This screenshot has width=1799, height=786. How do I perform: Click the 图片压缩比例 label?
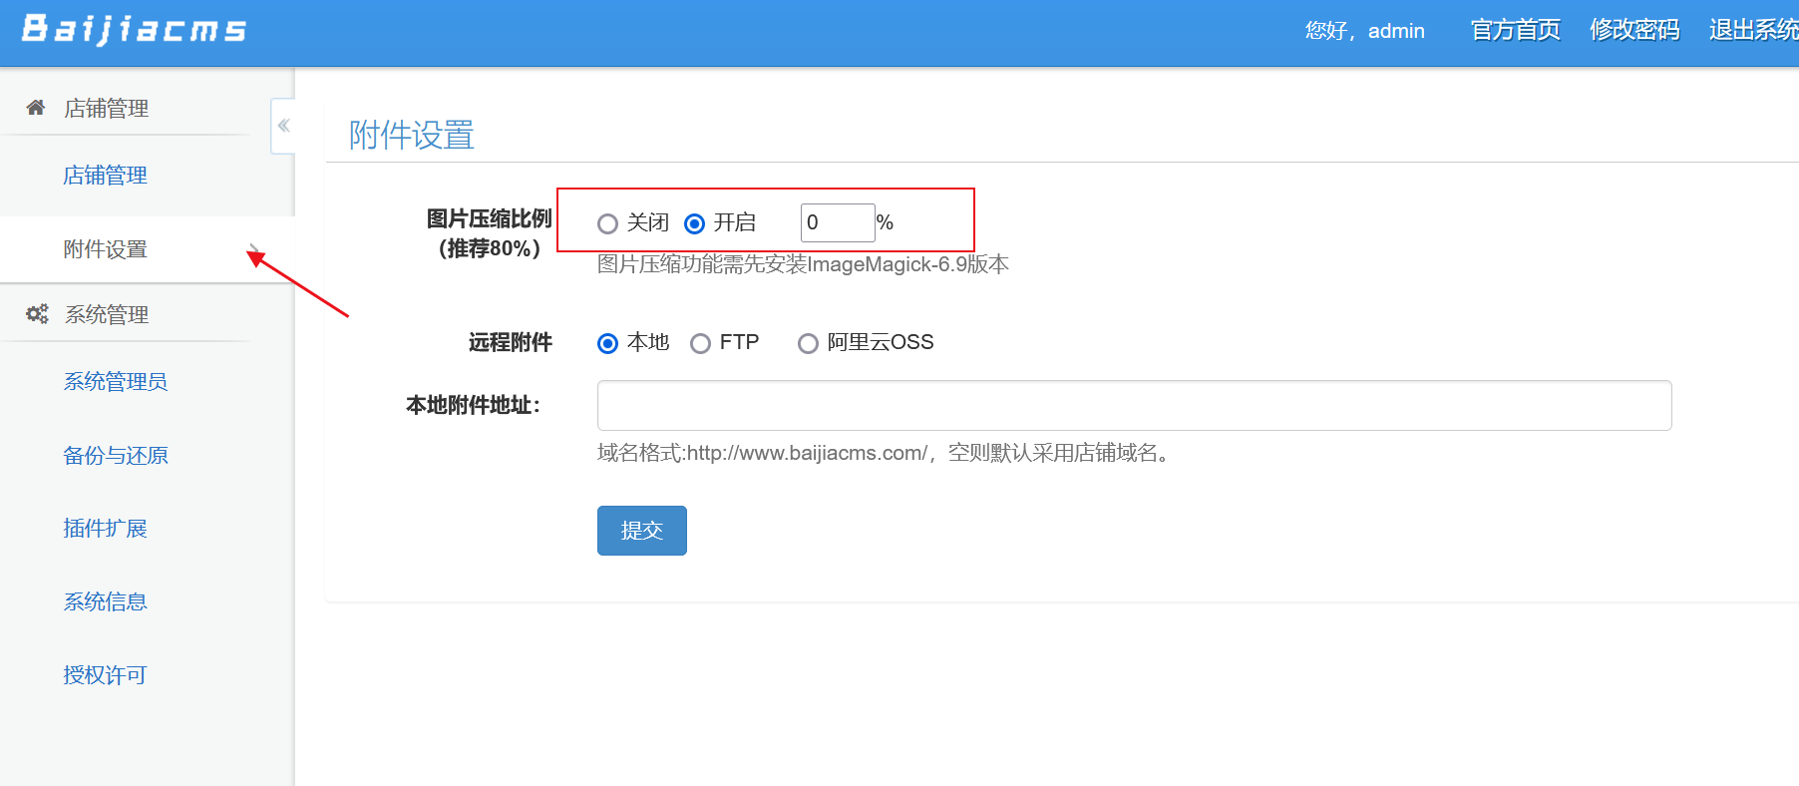(x=489, y=233)
